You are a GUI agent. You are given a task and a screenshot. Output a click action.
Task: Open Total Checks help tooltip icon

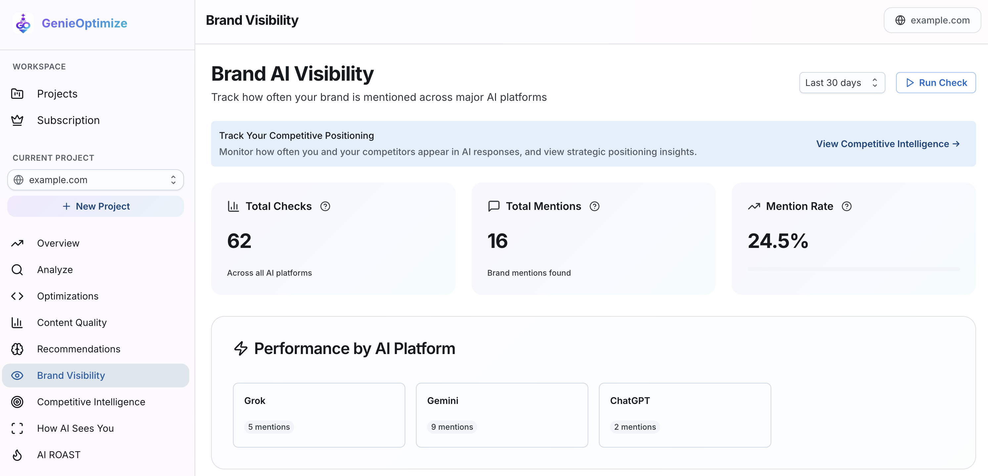point(325,206)
